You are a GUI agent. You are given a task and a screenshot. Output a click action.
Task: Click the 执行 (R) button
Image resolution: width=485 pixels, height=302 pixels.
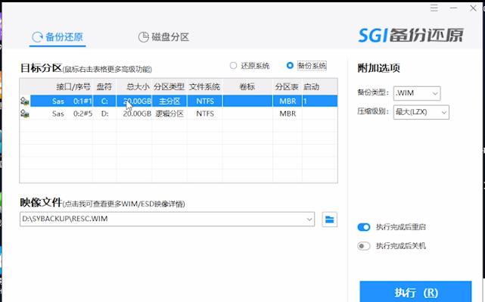[x=415, y=292]
